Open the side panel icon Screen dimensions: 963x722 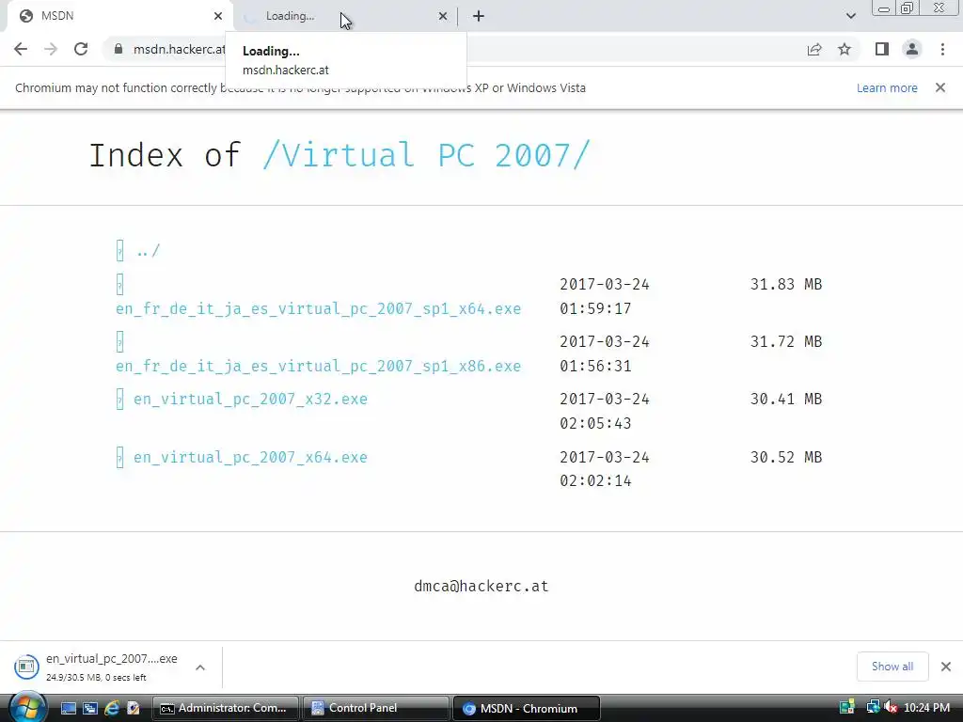click(882, 49)
